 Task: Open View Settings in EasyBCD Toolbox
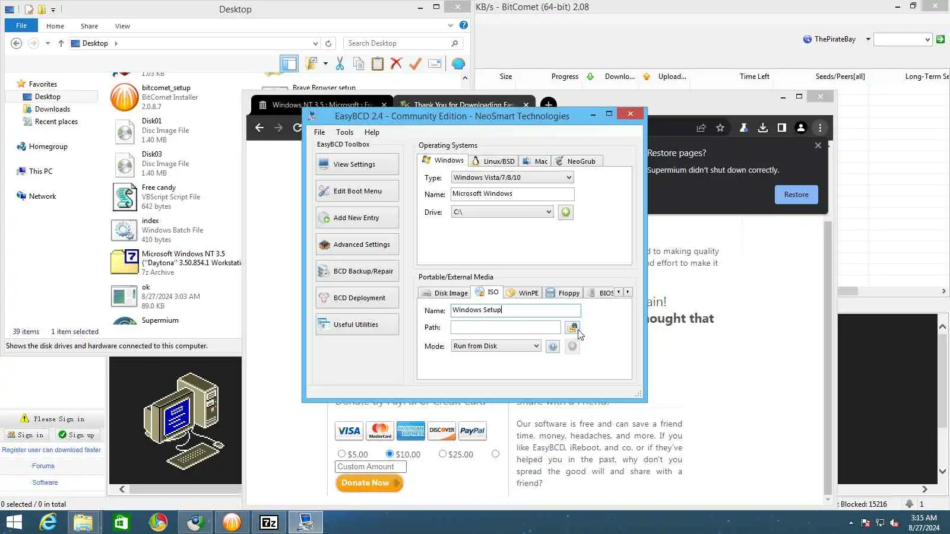(x=357, y=164)
